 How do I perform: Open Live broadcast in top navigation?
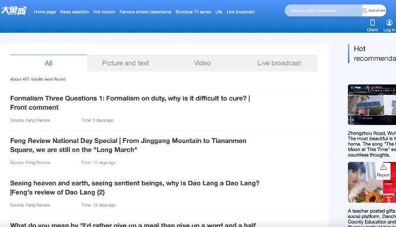pyautogui.click(x=240, y=12)
